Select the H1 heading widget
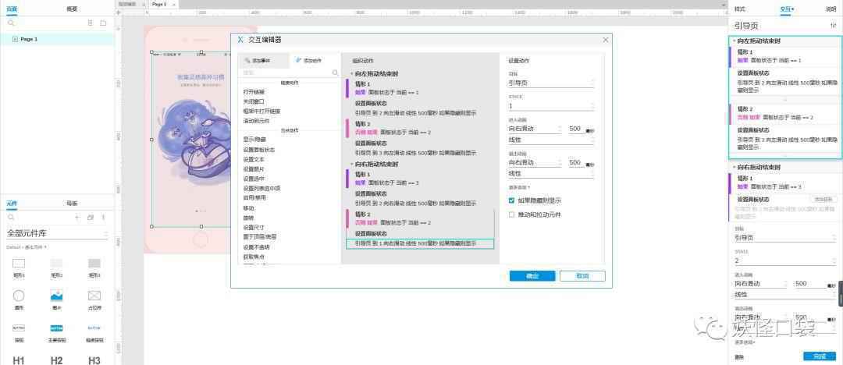This screenshot has width=843, height=365. point(19,360)
